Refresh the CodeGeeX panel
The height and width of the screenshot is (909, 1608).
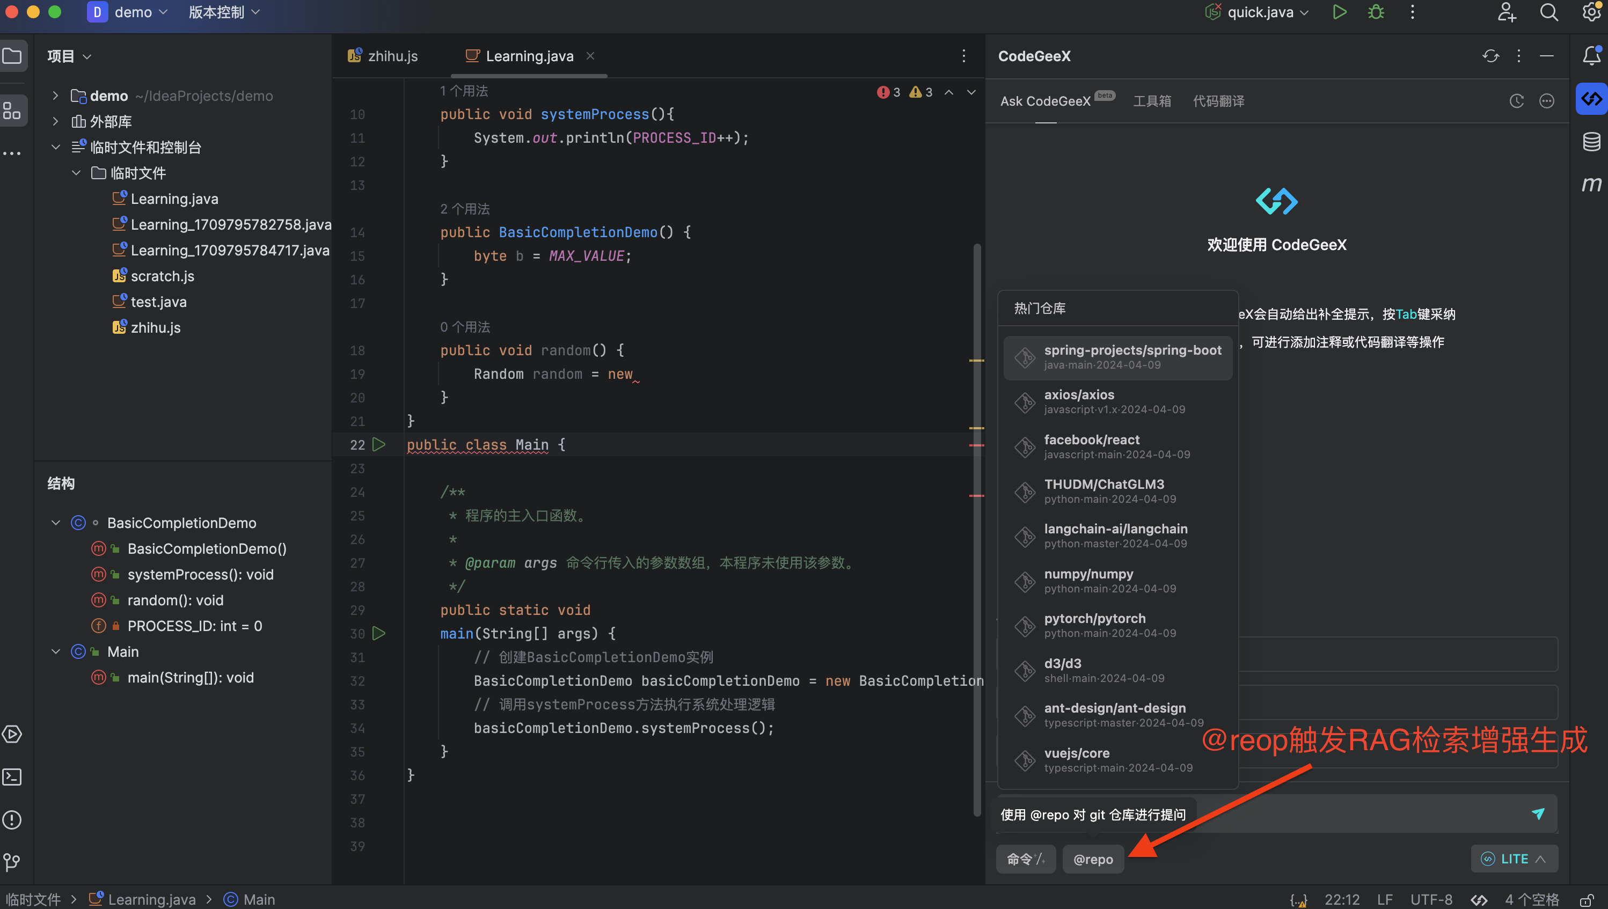pyautogui.click(x=1490, y=56)
